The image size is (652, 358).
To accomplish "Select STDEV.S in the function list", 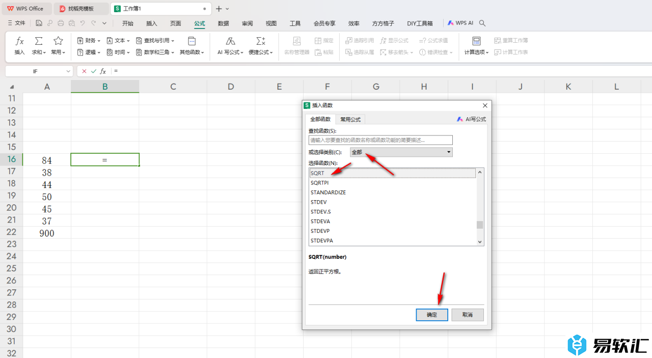I will [393, 211].
